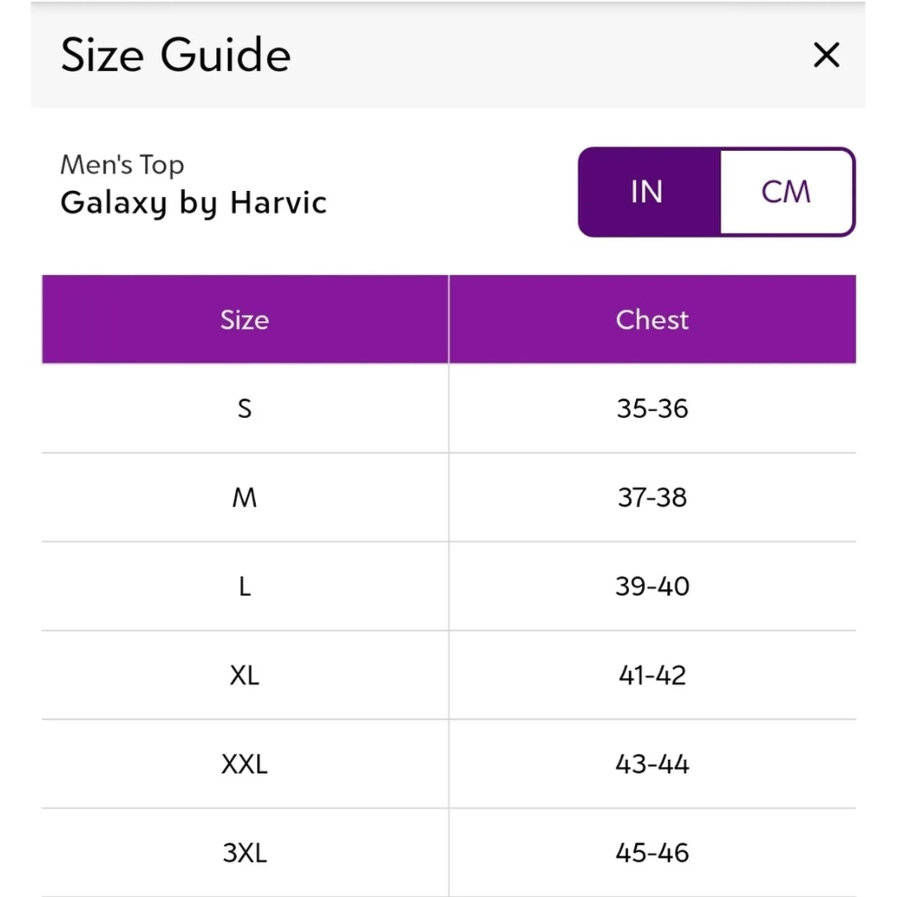Select the S size row
897x897 pixels.
(244, 408)
